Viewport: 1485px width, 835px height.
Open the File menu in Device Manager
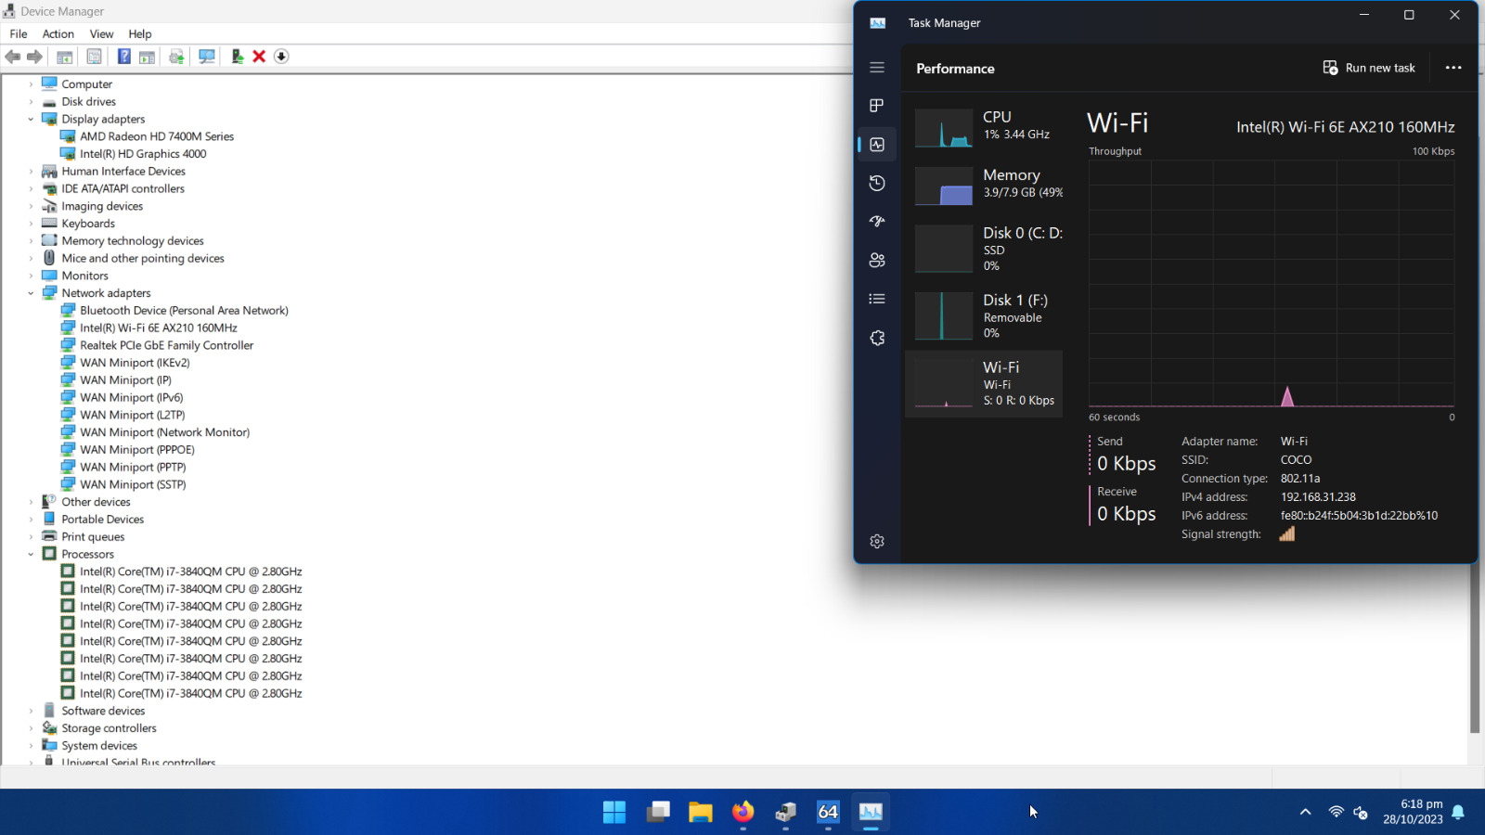pyautogui.click(x=19, y=34)
